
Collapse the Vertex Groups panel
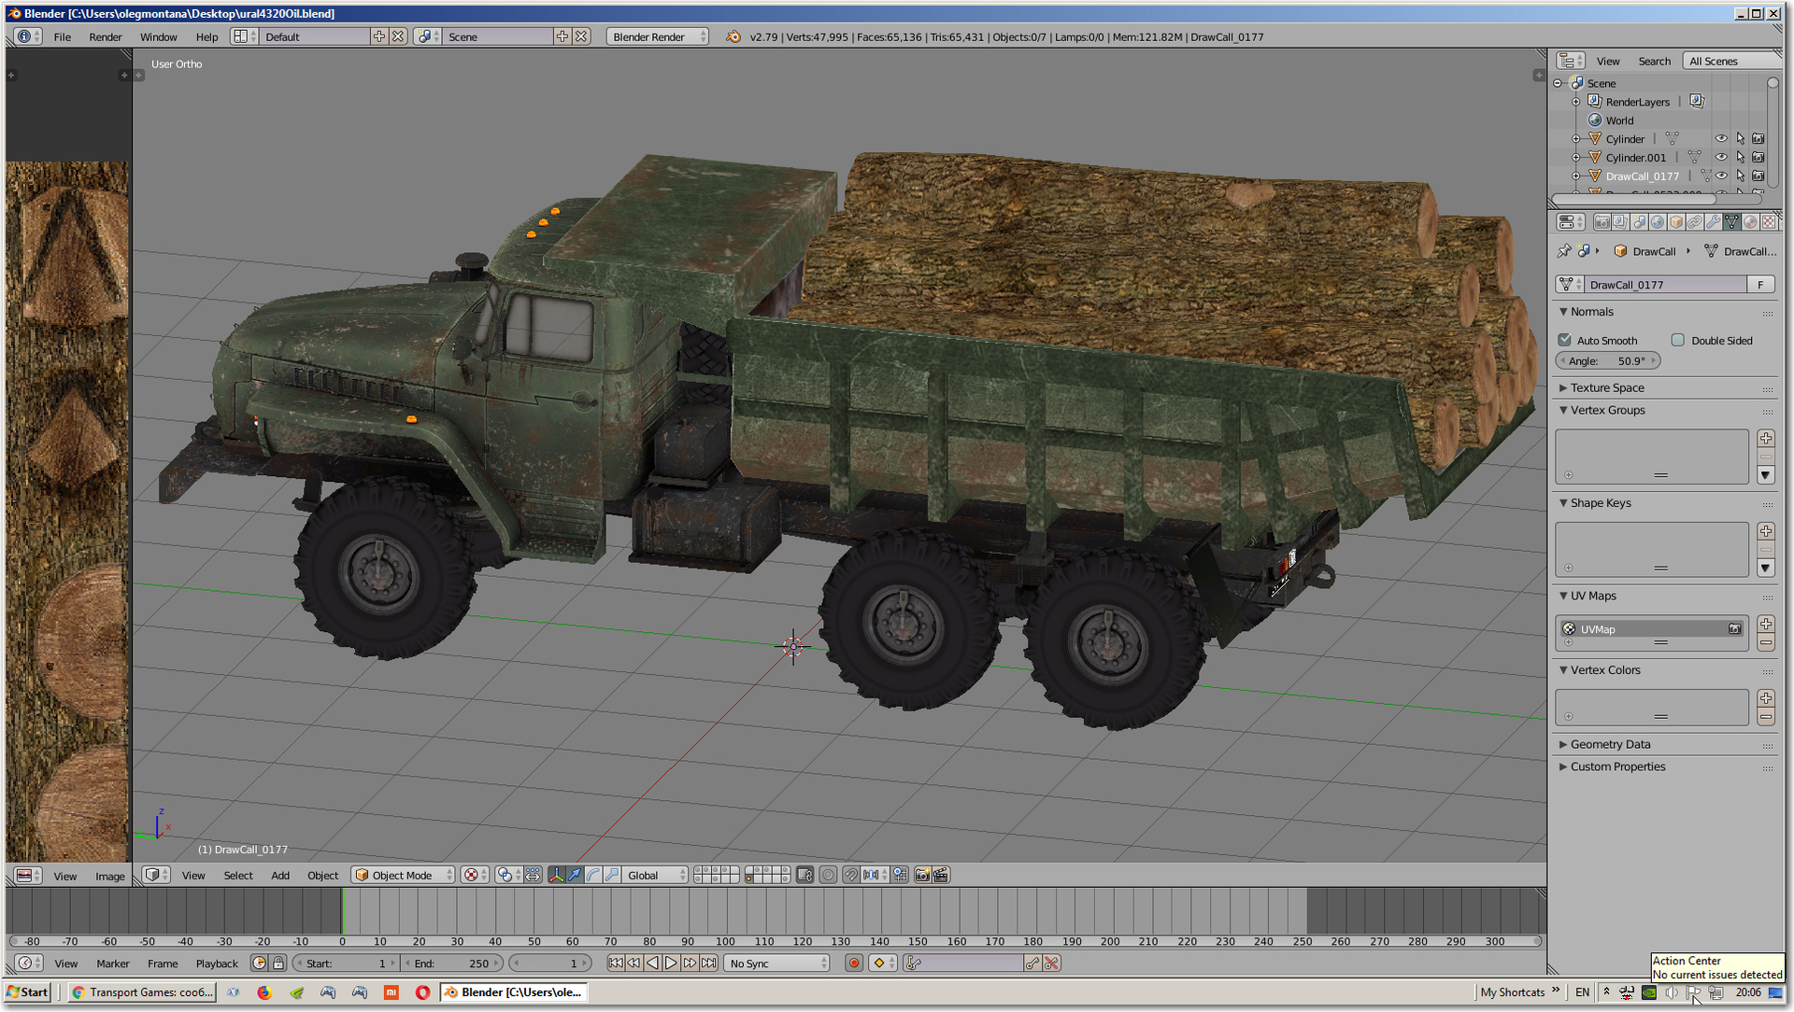pos(1563,410)
